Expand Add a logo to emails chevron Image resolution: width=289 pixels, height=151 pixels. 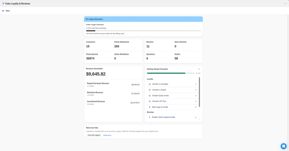[x=196, y=107]
